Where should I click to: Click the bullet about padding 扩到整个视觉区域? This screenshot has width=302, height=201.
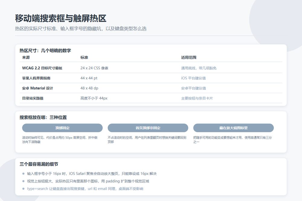pyautogui.click(x=88, y=181)
